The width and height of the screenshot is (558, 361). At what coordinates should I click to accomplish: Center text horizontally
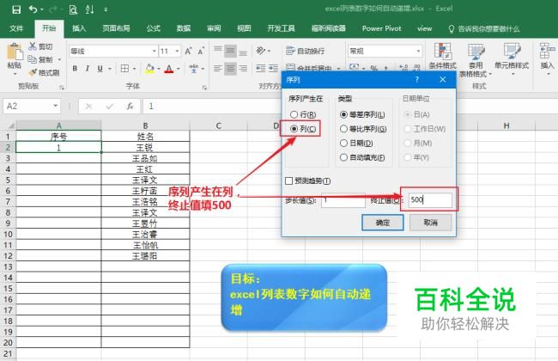click(230, 68)
